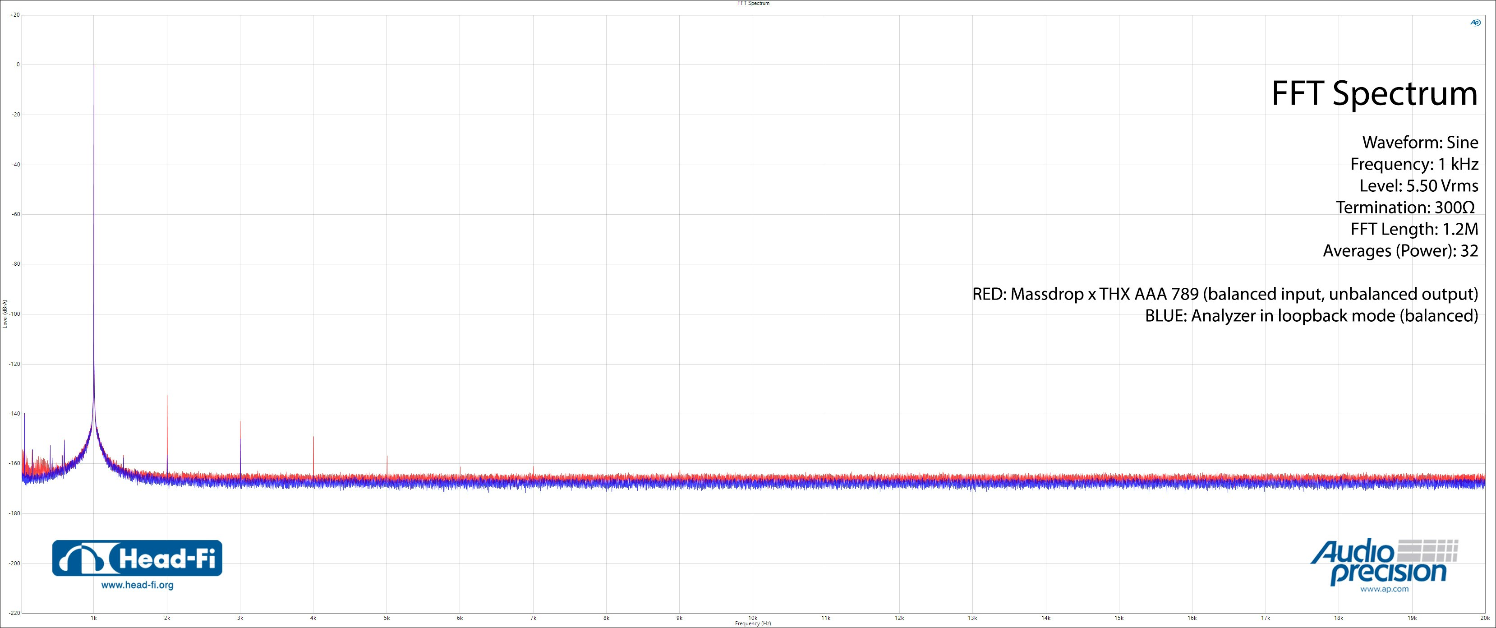Image resolution: width=1496 pixels, height=628 pixels.
Task: Click the Level (dBrA) axis title
Action: (x=5, y=314)
